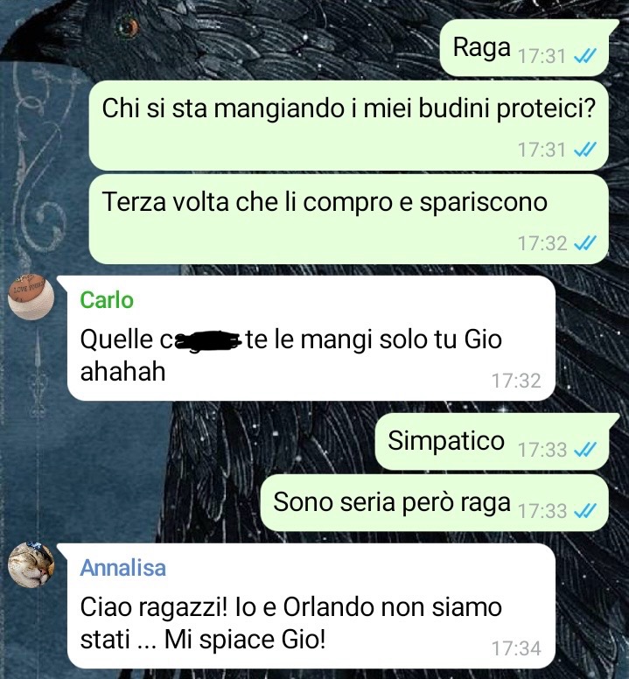Select the 'Raga' message bubble
This screenshot has width=629, height=679.
(525, 47)
